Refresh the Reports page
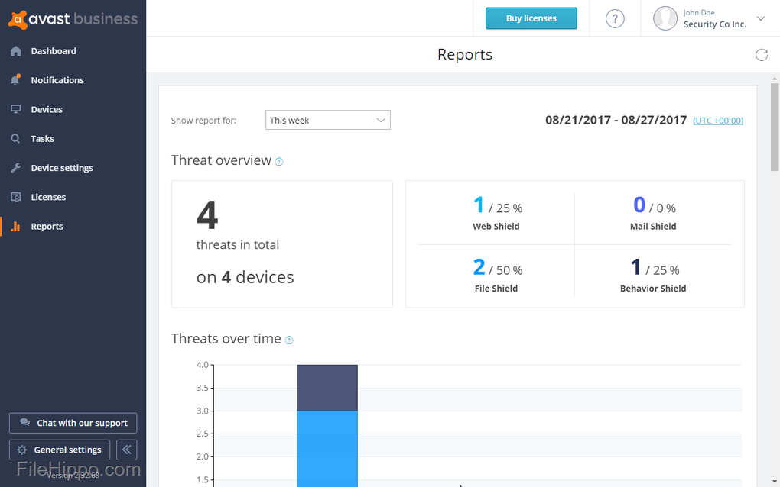 (x=762, y=55)
